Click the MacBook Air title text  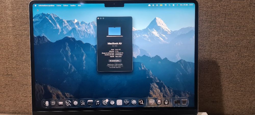tap(115, 43)
